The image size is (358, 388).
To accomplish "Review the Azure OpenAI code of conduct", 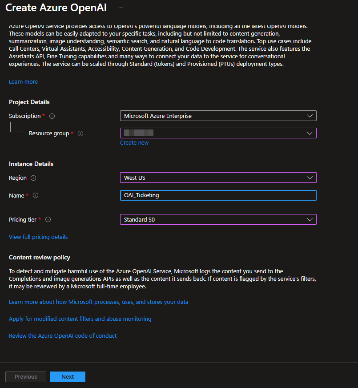I will [x=62, y=335].
